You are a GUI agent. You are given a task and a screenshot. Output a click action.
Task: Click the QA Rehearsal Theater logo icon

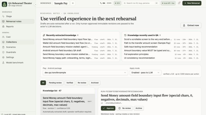pyautogui.click(x=4, y=4)
